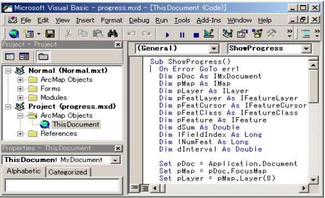Expand the Modules folder

pyautogui.click(x=20, y=98)
